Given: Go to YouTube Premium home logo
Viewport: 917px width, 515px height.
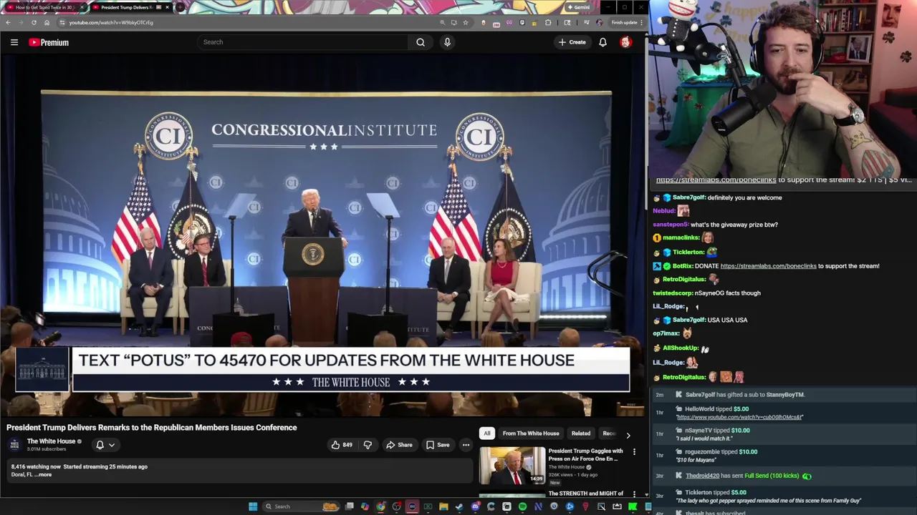Looking at the screenshot, I should click(x=49, y=42).
